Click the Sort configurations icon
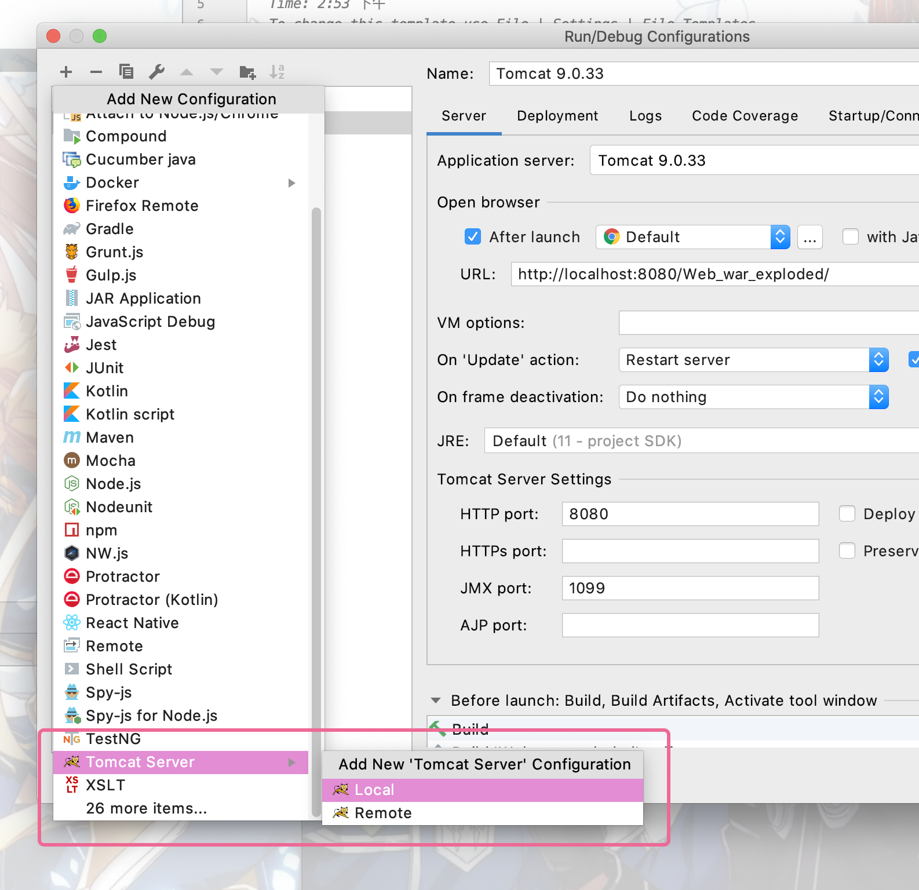919x890 pixels. 277,72
